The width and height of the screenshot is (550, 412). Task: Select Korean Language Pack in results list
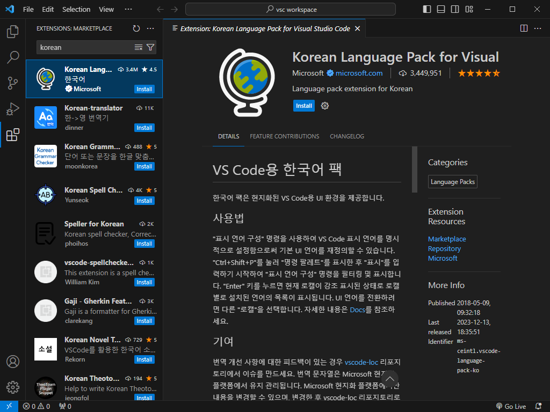(95, 79)
